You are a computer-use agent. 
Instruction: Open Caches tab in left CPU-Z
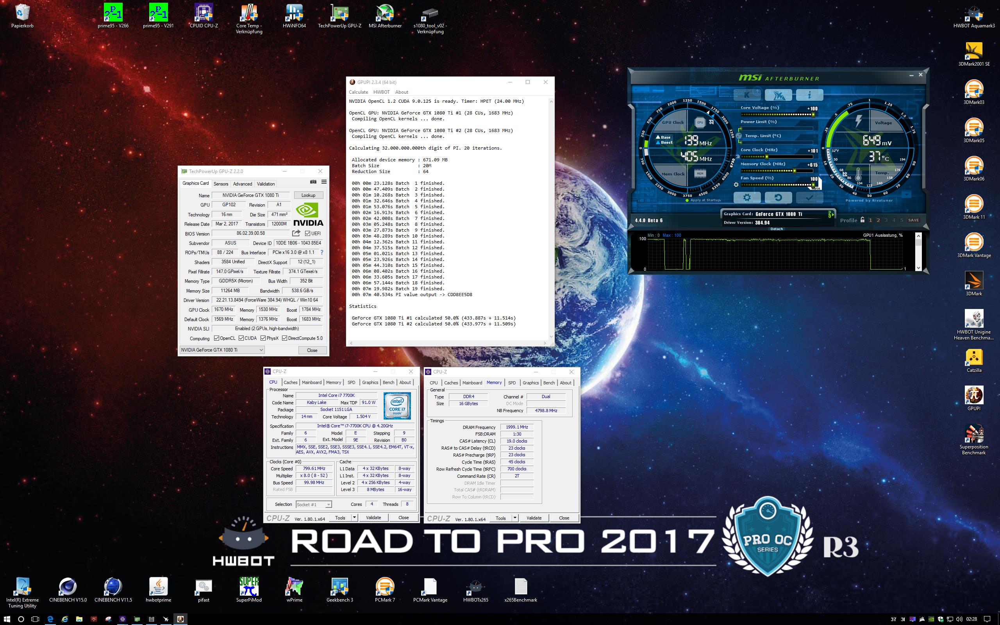[291, 382]
